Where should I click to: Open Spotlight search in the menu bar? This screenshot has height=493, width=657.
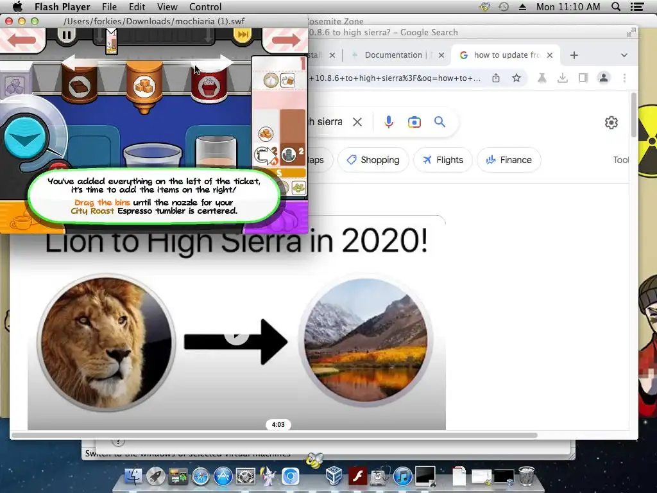pyautogui.click(x=616, y=6)
